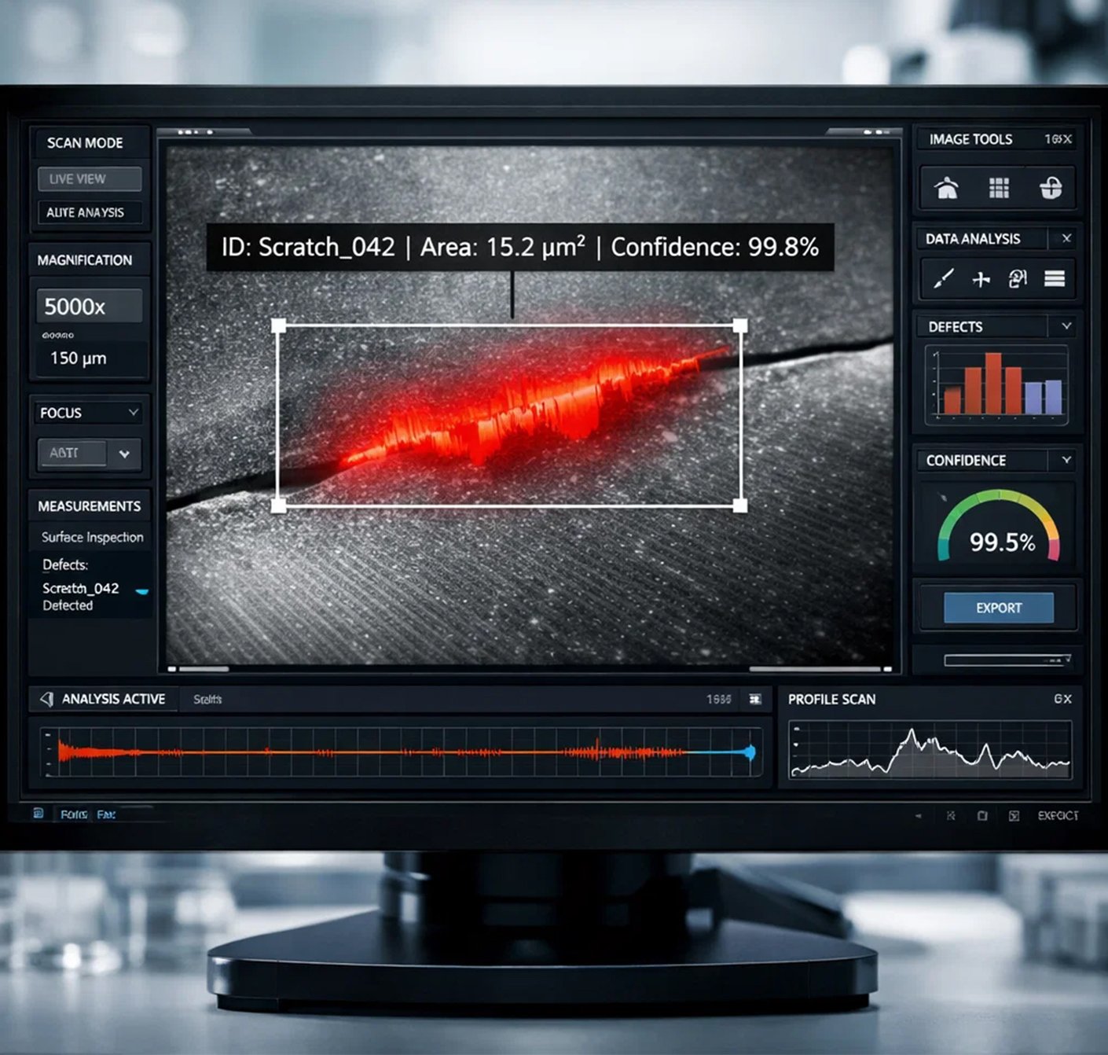The height and width of the screenshot is (1055, 1108).
Task: Click the small icon right of waveform header
Action: (x=755, y=699)
